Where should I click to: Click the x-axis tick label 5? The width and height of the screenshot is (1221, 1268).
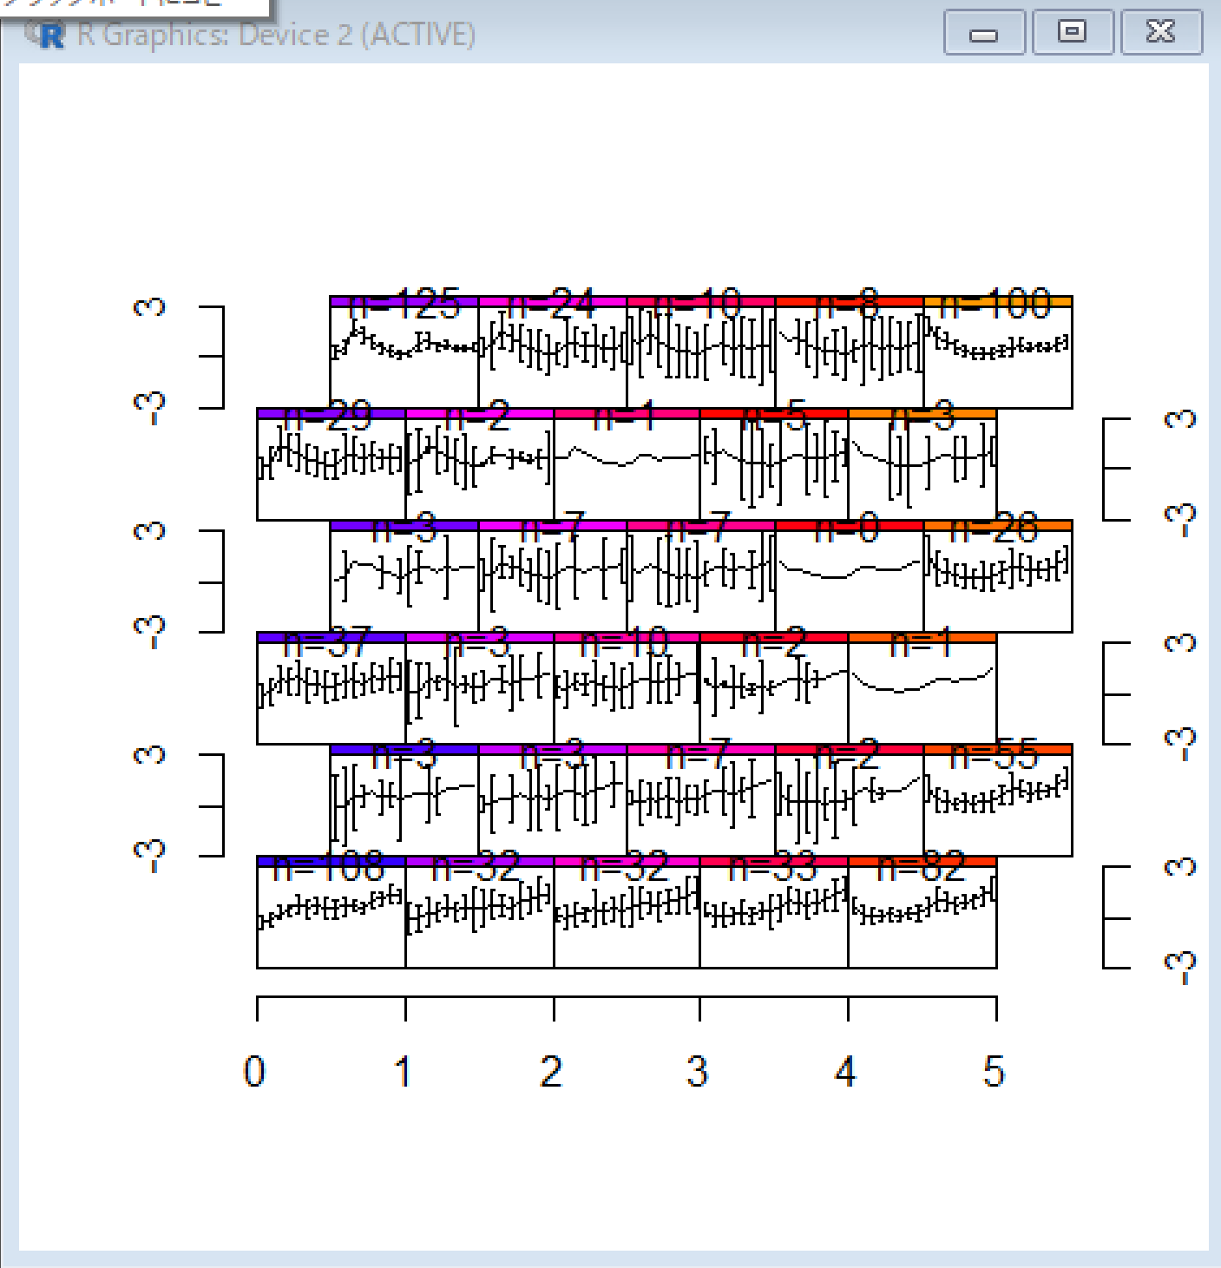pyautogui.click(x=995, y=1072)
